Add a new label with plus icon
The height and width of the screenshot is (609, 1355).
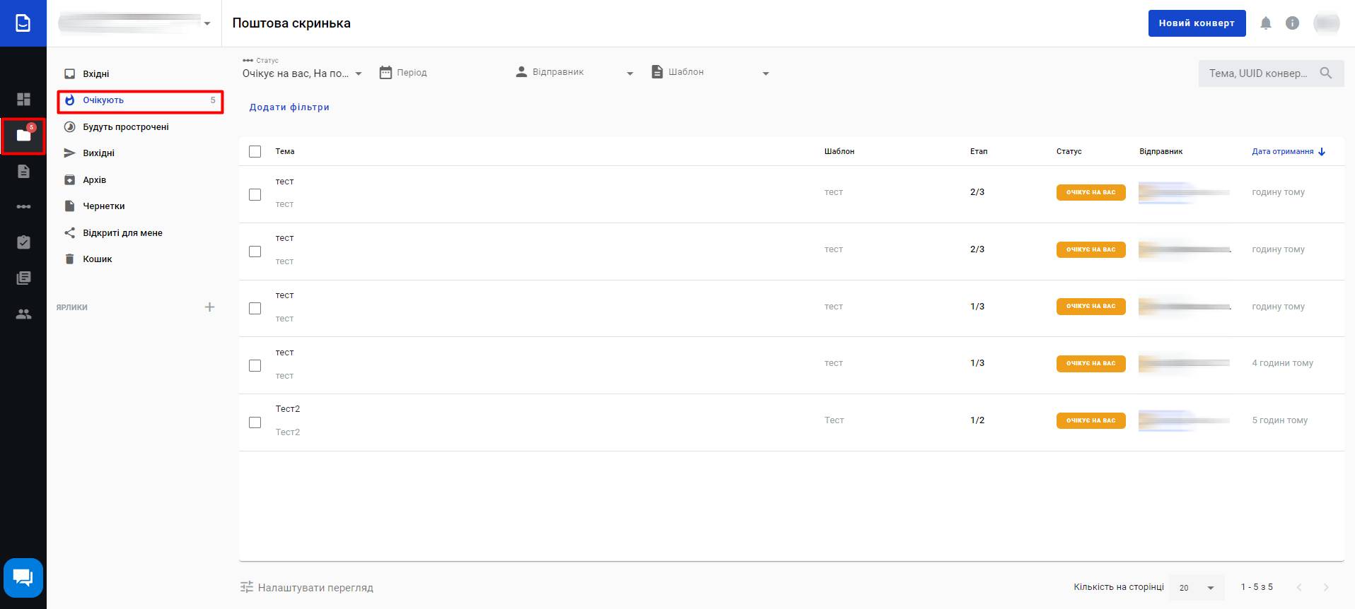click(209, 307)
